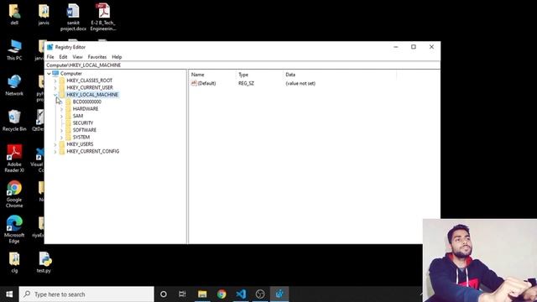Select This PC desktop icon
This screenshot has height=302, width=537.
14,50
